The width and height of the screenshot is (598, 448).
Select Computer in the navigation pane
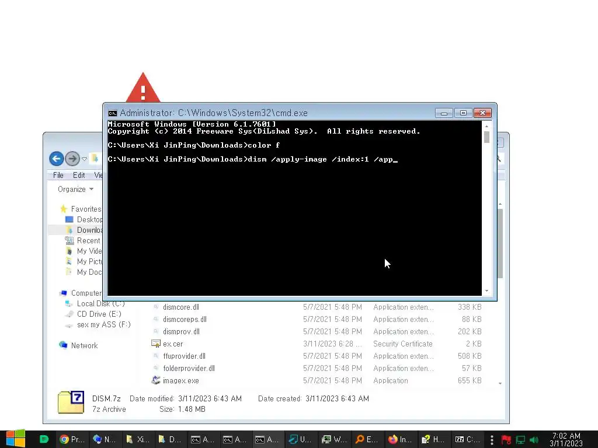tap(81, 293)
